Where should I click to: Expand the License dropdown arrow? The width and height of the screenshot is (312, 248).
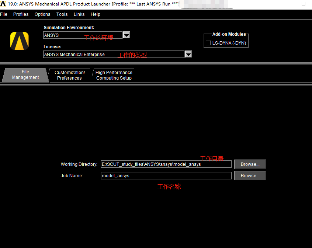point(188,54)
